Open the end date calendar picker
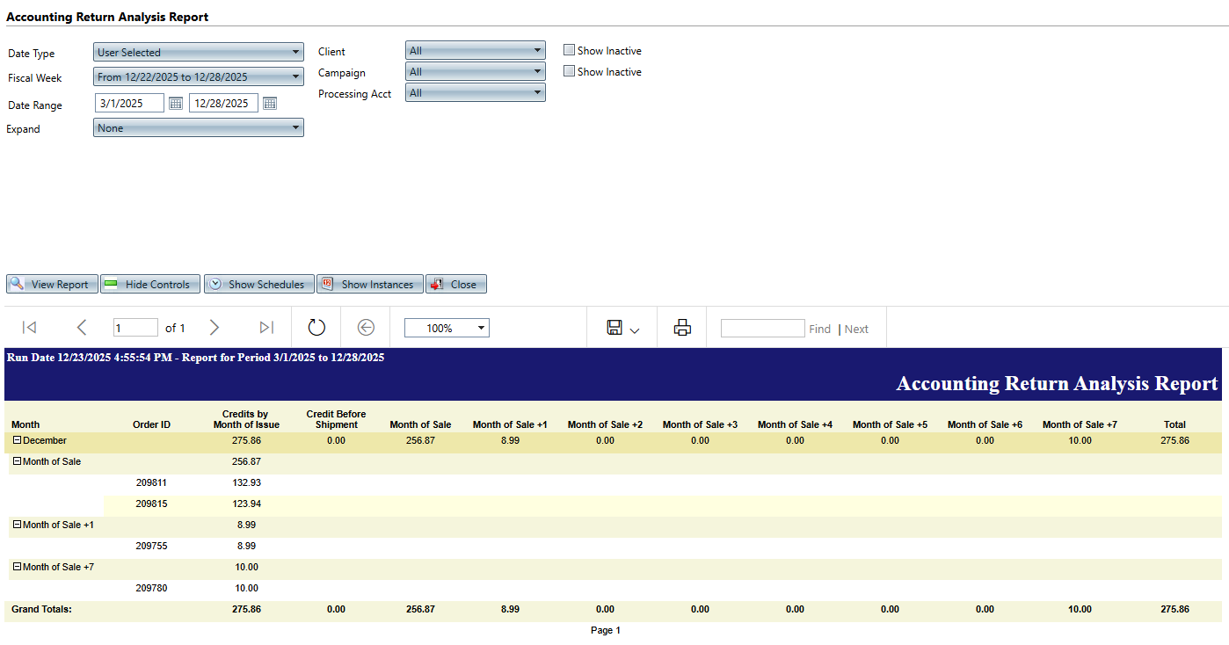The image size is (1229, 645). tap(270, 104)
